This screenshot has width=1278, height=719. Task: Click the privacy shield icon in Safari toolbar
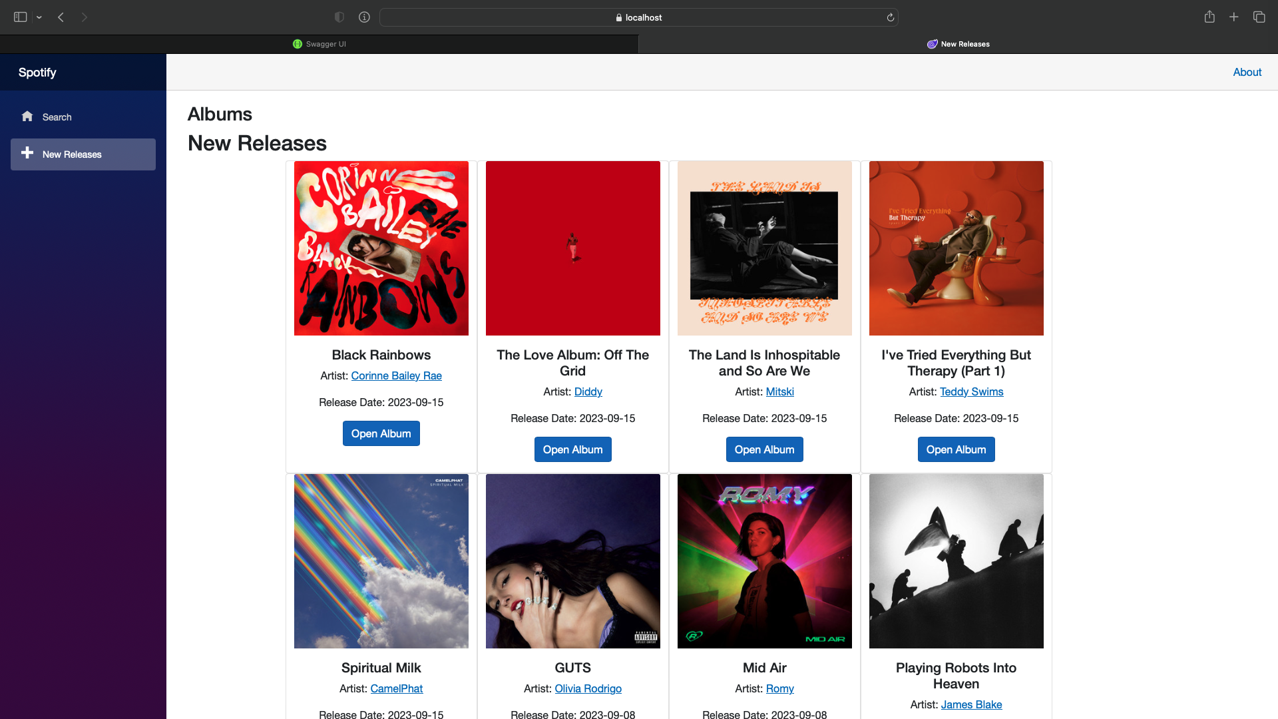pyautogui.click(x=339, y=17)
